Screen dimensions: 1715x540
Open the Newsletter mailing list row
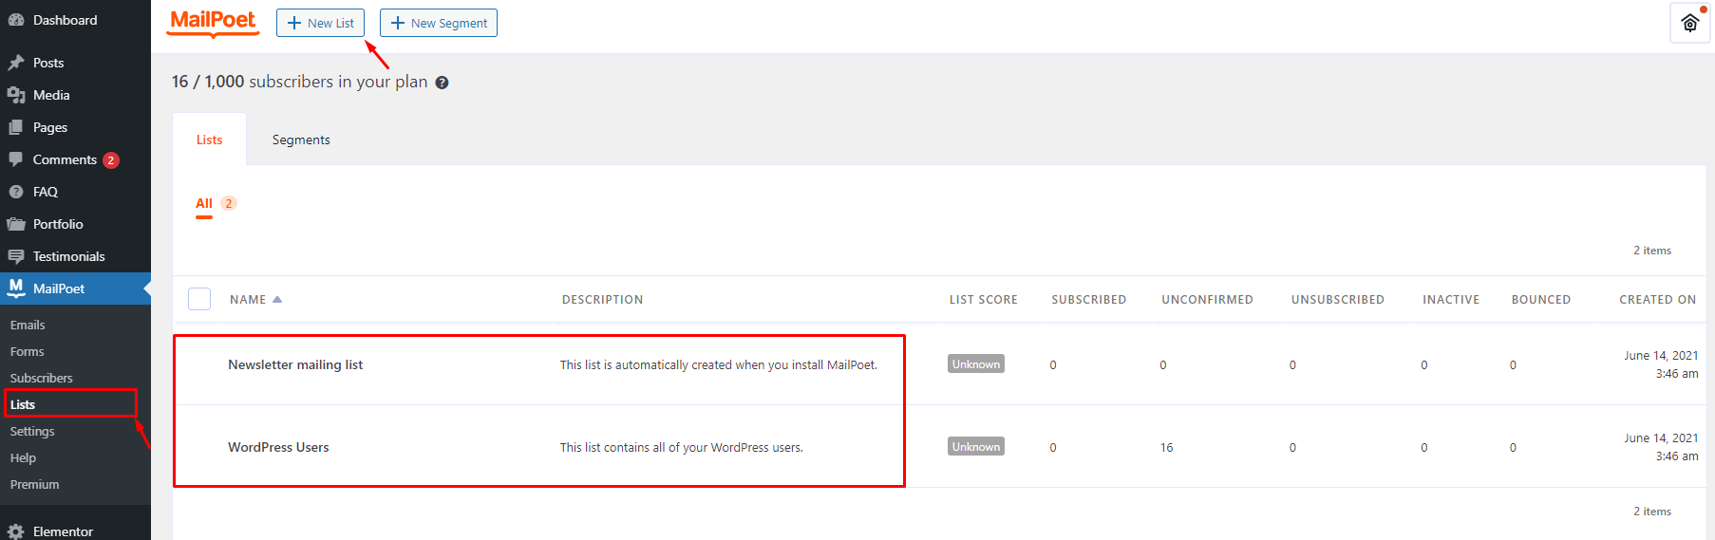295,364
